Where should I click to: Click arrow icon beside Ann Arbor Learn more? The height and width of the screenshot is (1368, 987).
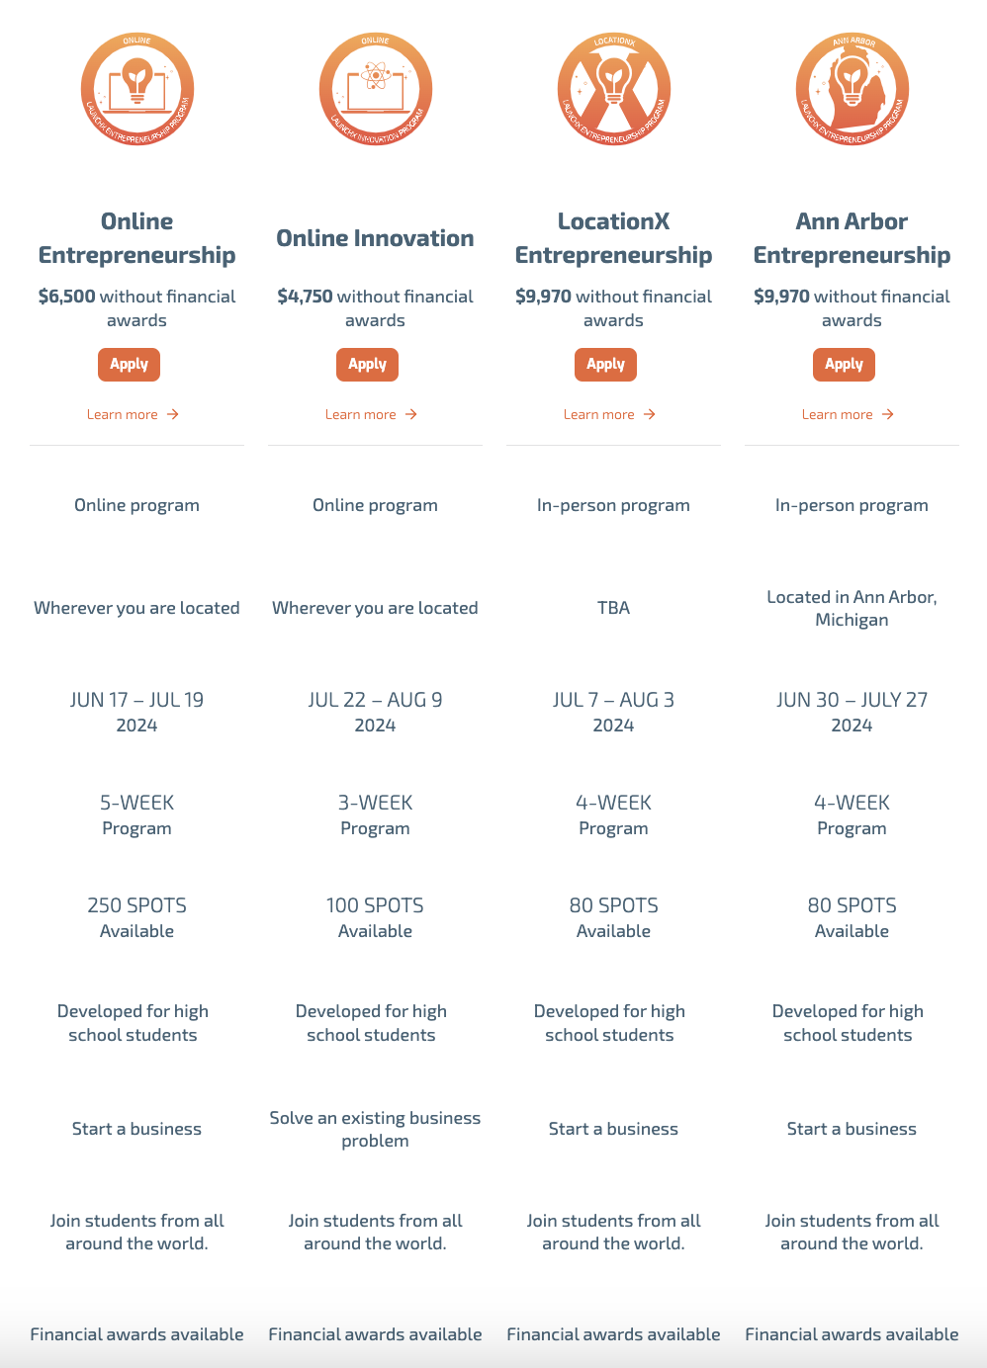(888, 414)
